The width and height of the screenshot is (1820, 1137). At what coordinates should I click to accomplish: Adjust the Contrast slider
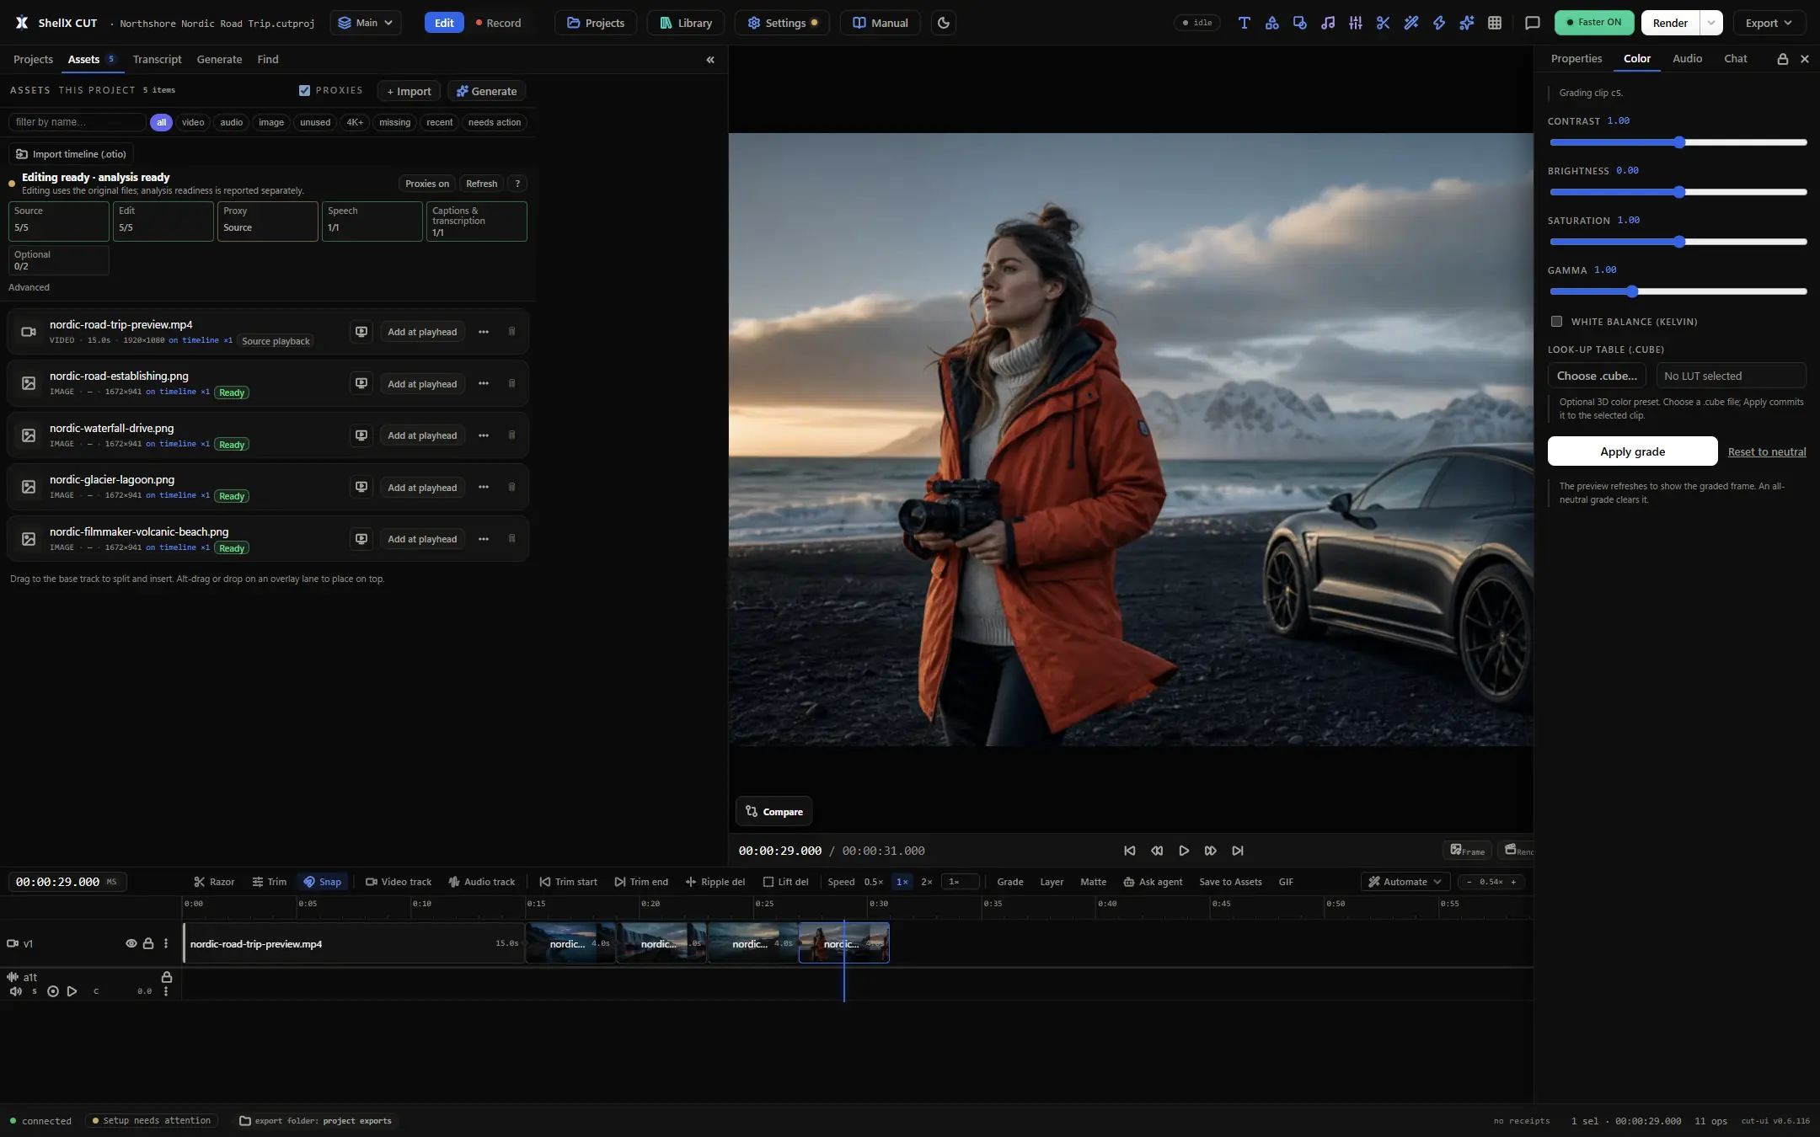[1678, 142]
